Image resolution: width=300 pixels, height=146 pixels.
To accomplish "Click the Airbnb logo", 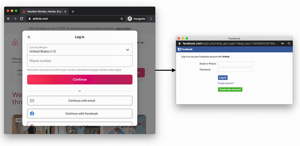I will point(15,42).
